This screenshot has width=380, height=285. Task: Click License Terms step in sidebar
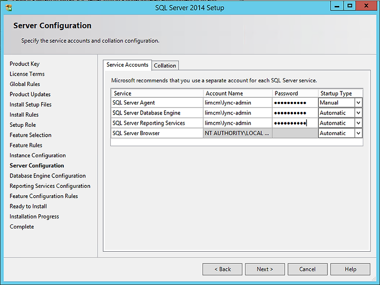point(27,74)
